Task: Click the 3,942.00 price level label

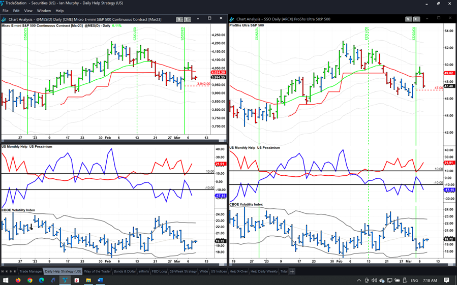Action: (203, 84)
